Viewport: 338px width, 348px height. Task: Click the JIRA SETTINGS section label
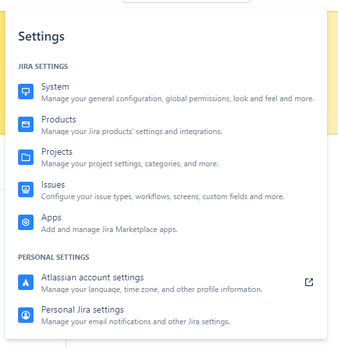tap(43, 66)
